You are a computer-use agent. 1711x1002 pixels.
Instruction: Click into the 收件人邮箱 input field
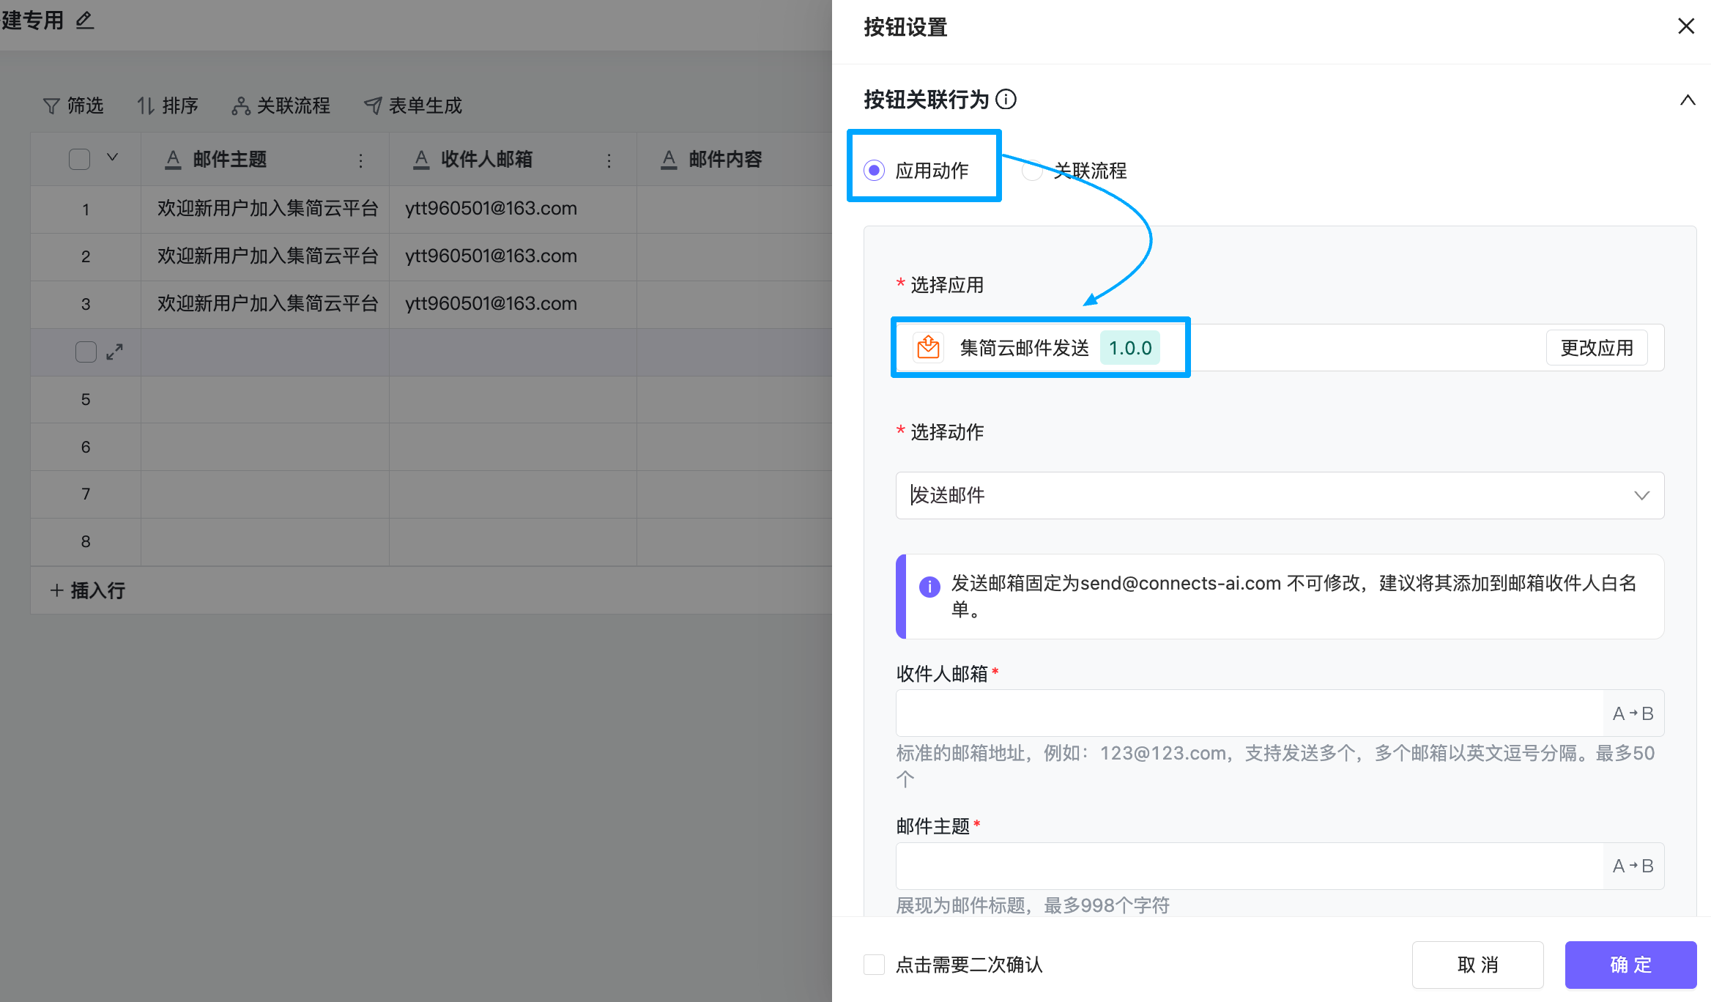pyautogui.click(x=1250, y=713)
